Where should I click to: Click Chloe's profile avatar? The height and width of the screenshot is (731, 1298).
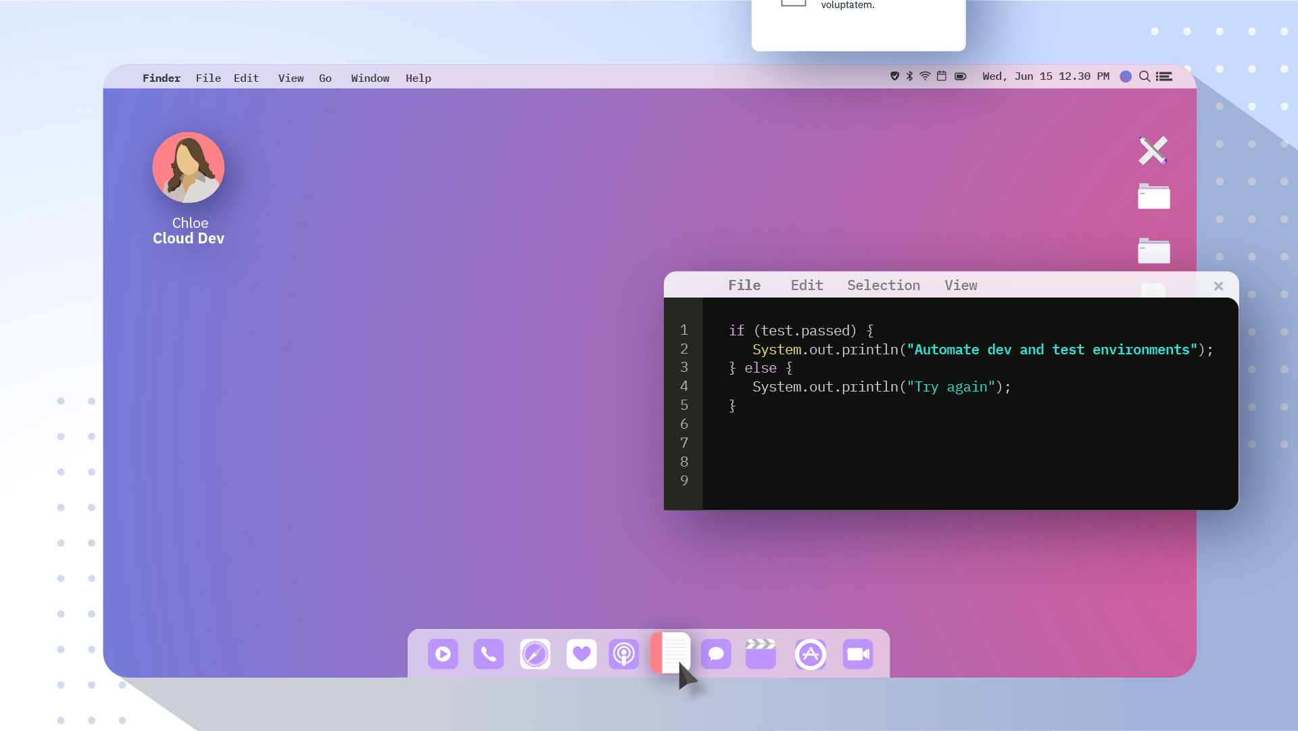[188, 168]
